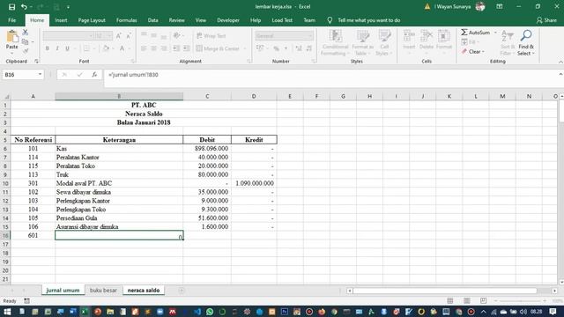
Task: Click the formula bar text
Action: click(133, 75)
